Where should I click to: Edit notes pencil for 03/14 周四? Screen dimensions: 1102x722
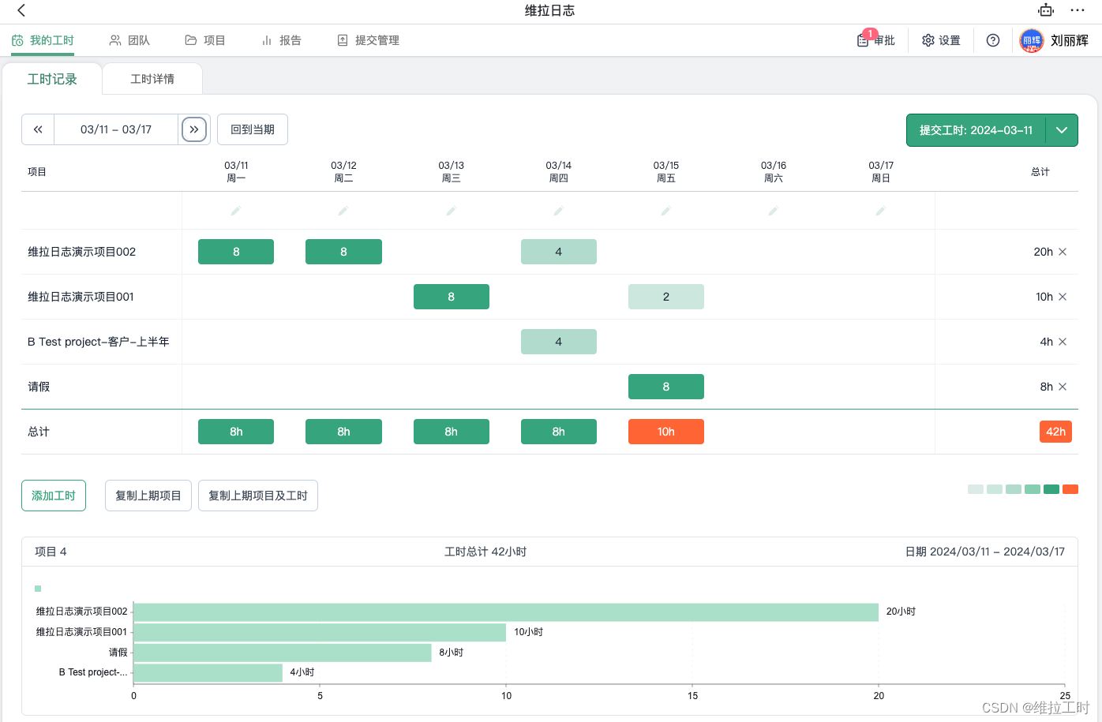point(559,211)
